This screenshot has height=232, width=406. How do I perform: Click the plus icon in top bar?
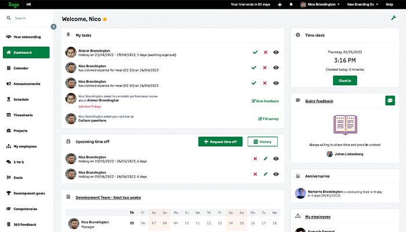point(280,5)
